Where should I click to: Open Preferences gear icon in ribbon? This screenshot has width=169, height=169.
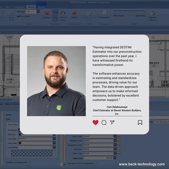(x=104, y=13)
